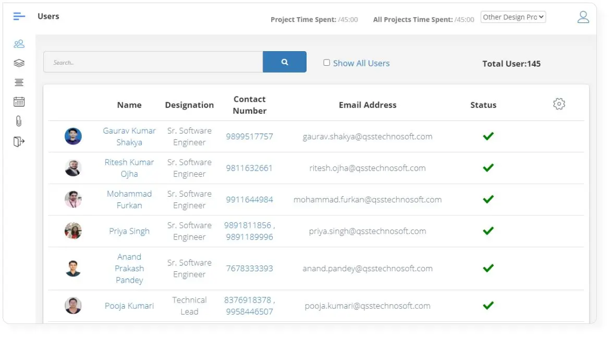Viewport: 610px width, 337px height.
Task: Click phone number 9811632661
Action: tap(249, 168)
